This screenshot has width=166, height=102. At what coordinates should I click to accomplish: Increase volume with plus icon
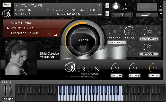tap(156, 15)
